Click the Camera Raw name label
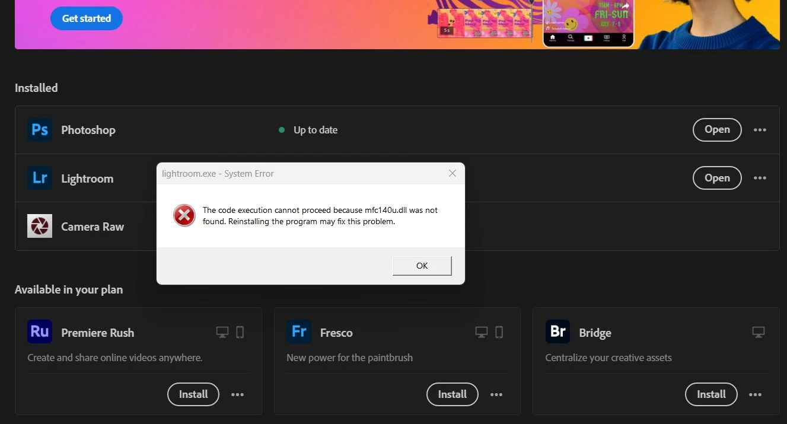 (93, 227)
